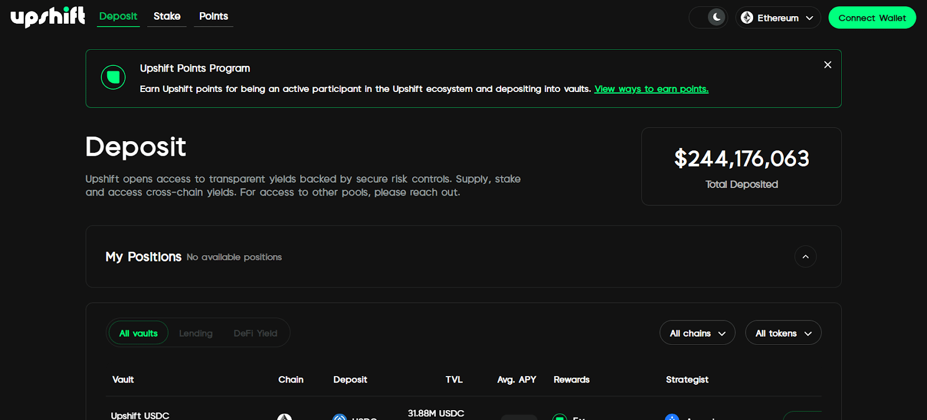This screenshot has height=420, width=927.
Task: Select the Lending filter
Action: click(x=196, y=333)
